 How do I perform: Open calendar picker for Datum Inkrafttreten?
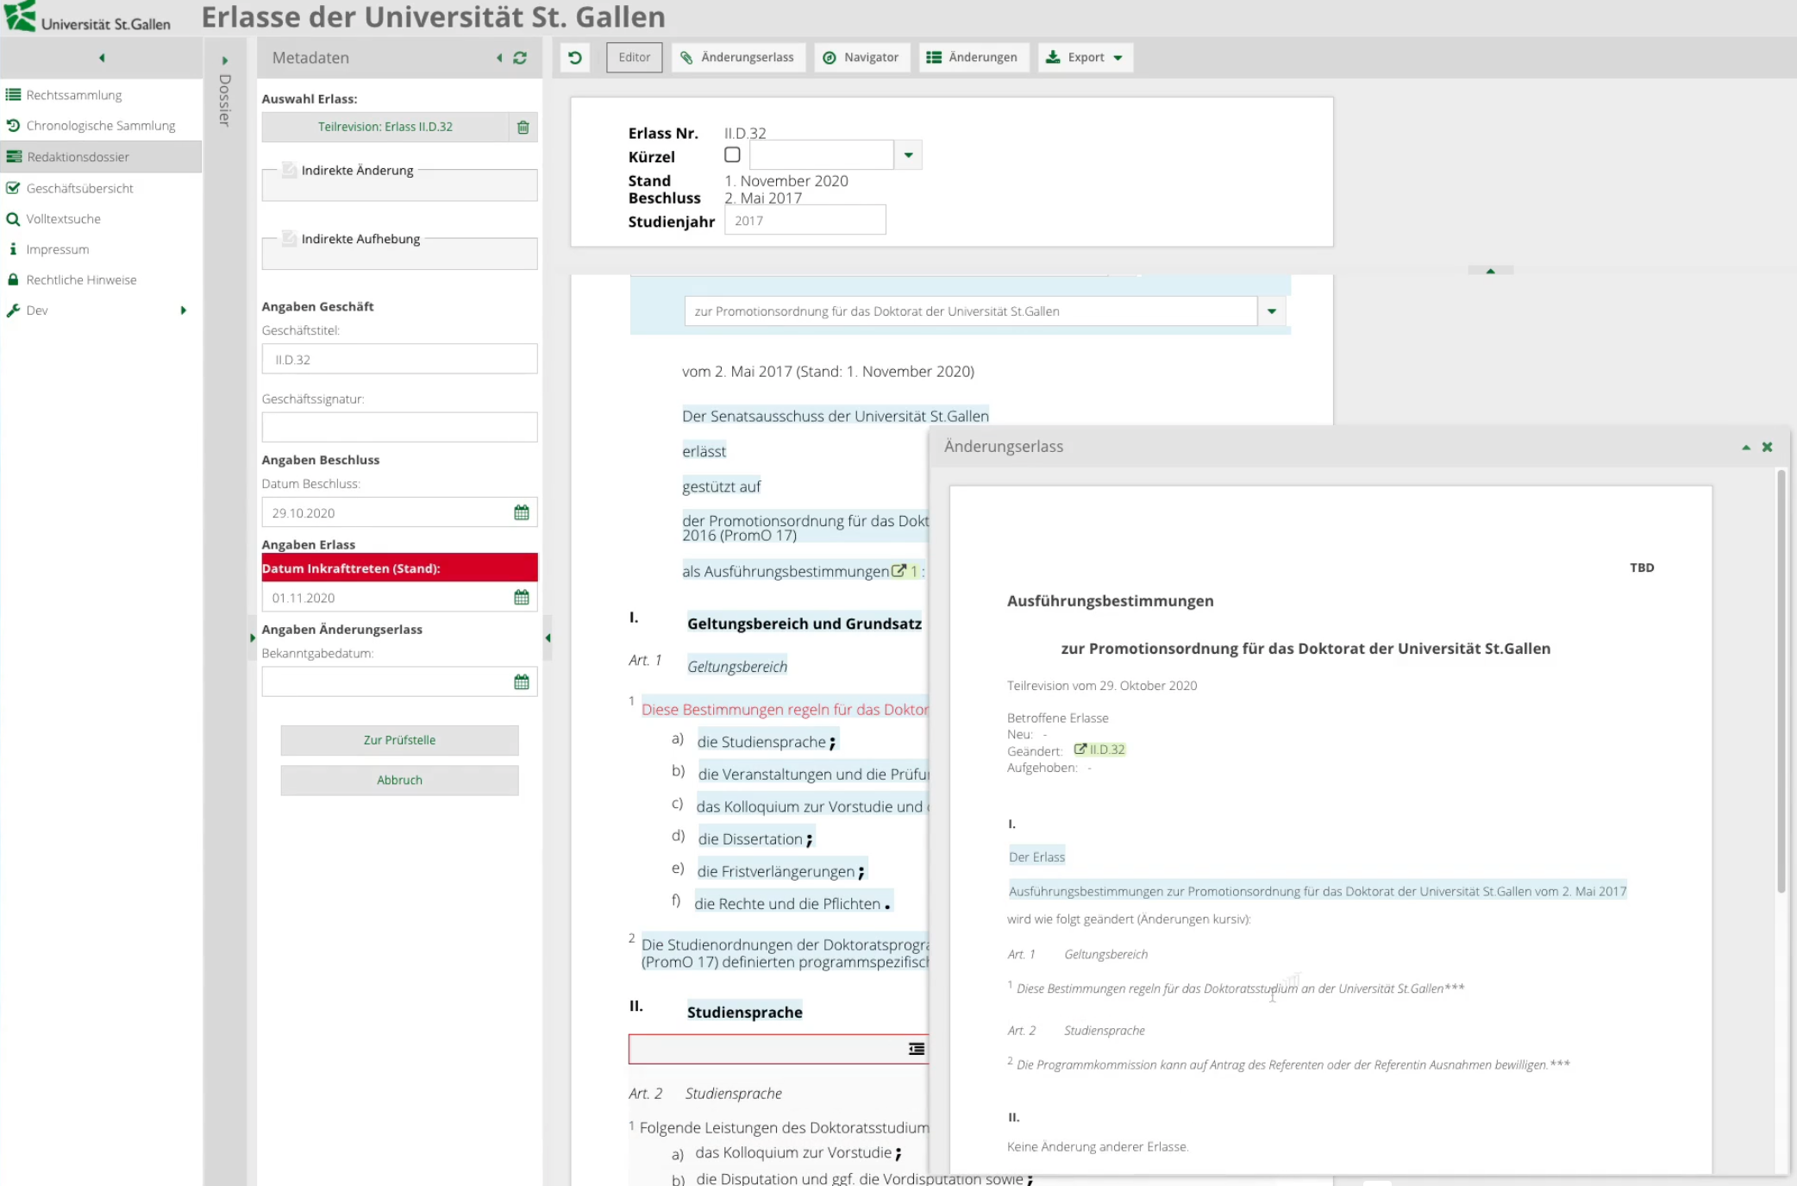click(522, 598)
